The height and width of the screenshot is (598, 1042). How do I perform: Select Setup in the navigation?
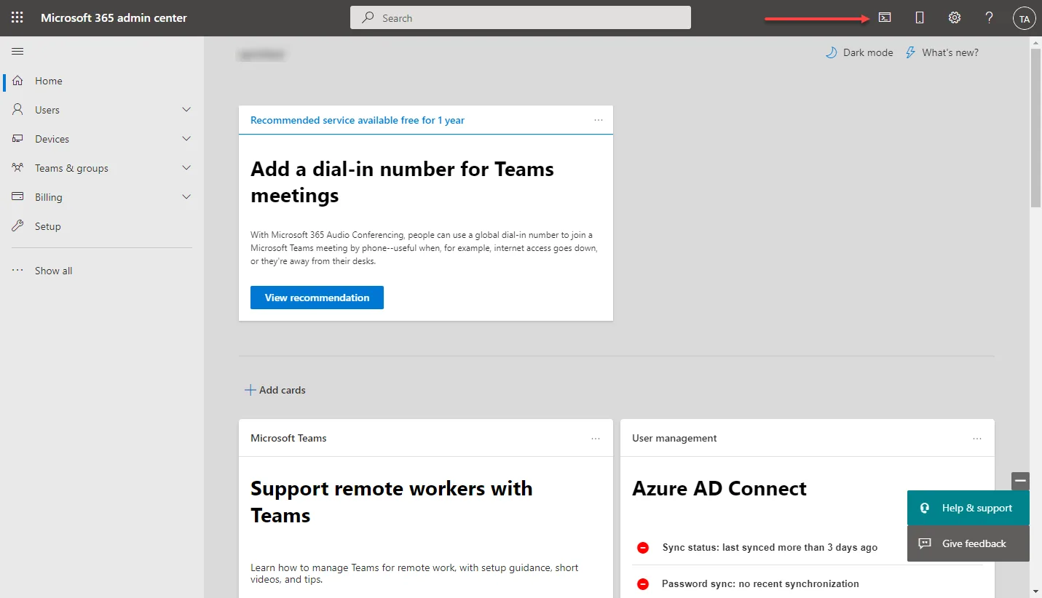[x=102, y=226]
